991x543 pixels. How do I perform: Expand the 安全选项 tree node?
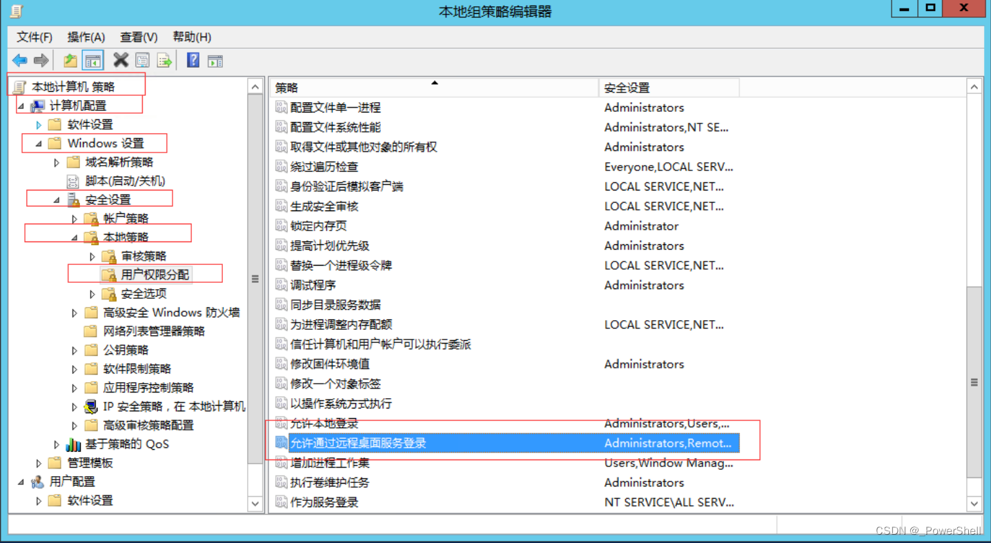(x=92, y=294)
